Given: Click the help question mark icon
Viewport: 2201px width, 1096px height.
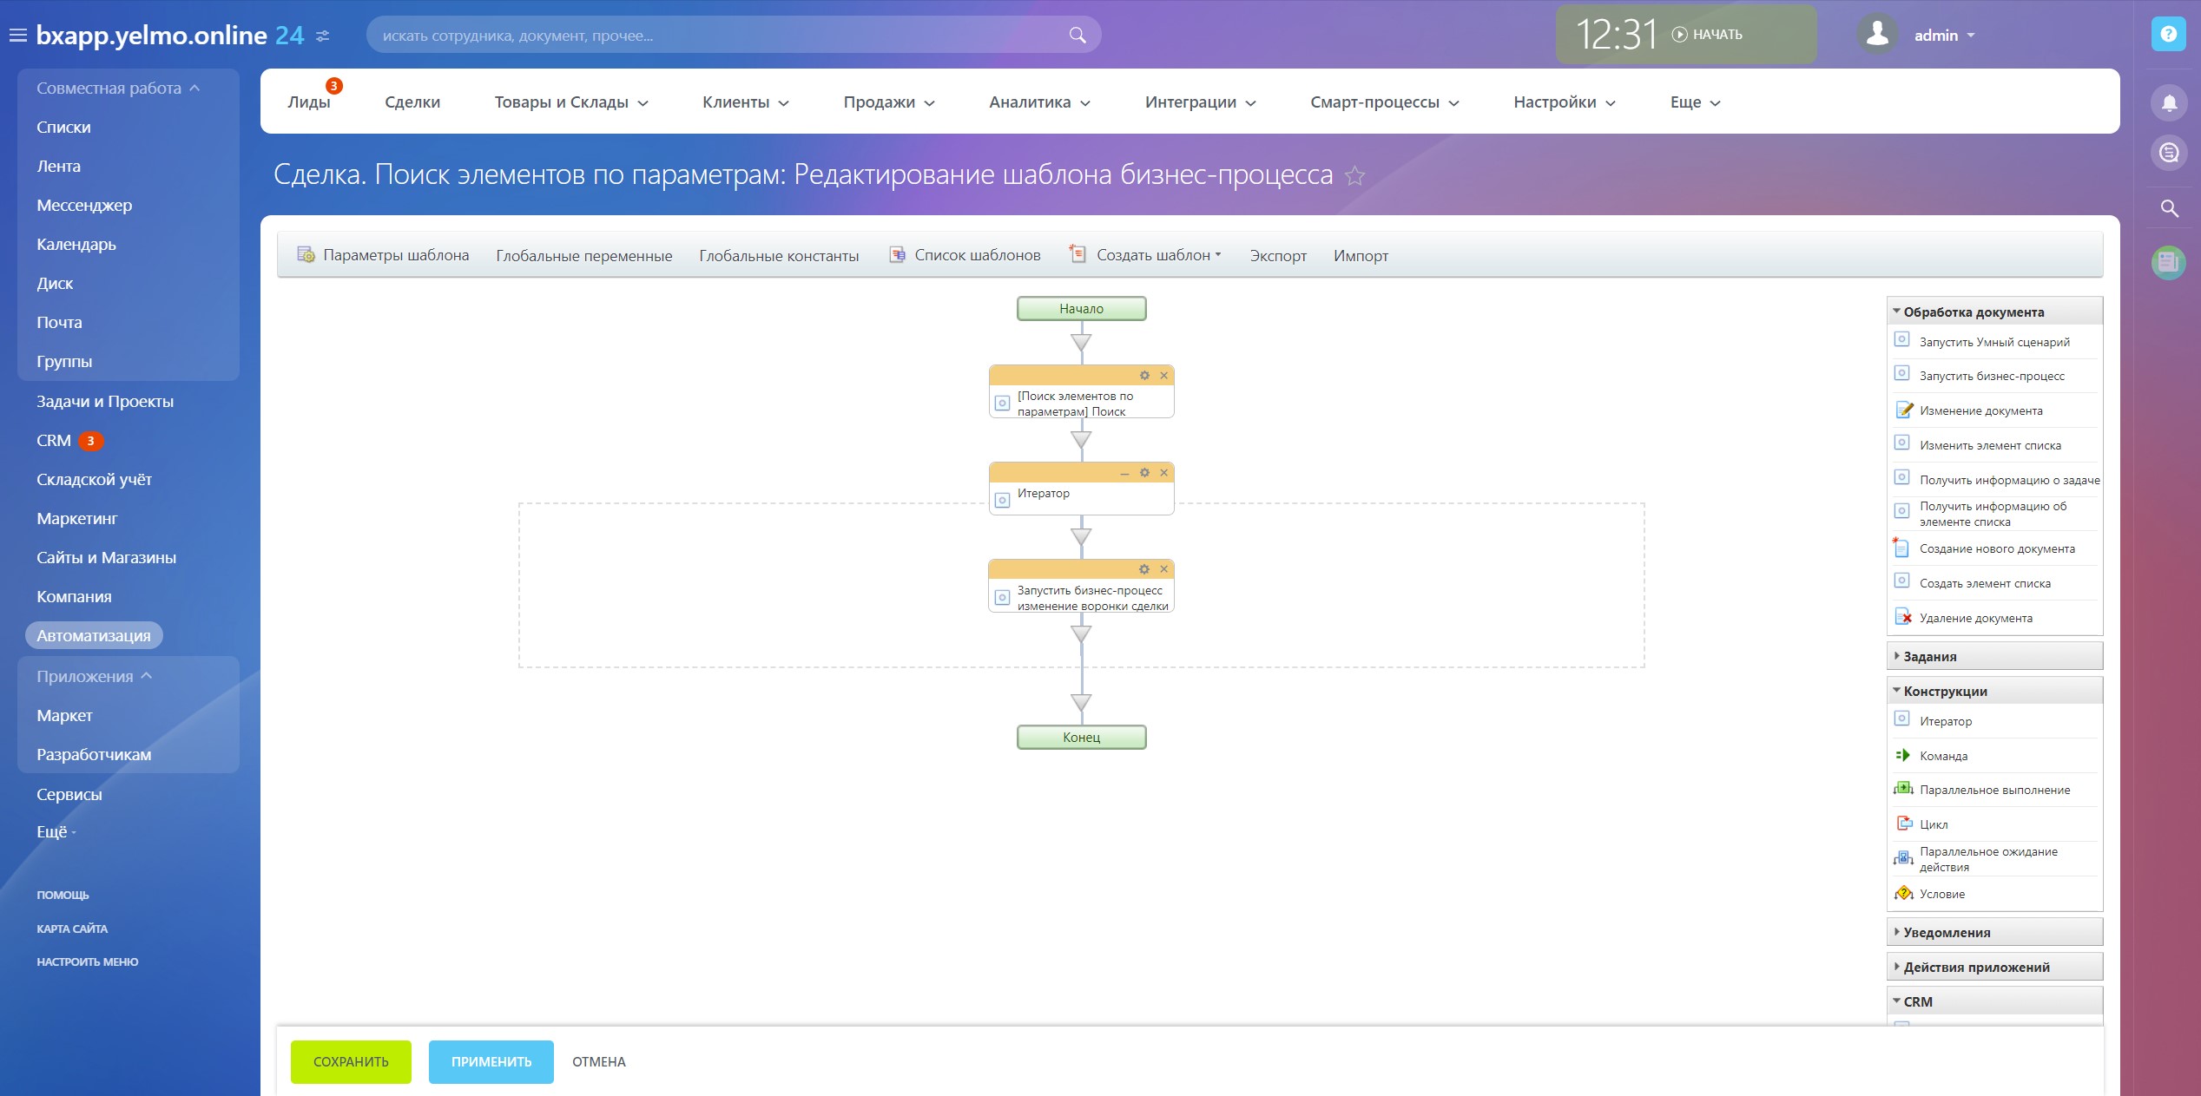Looking at the screenshot, I should [x=2168, y=35].
